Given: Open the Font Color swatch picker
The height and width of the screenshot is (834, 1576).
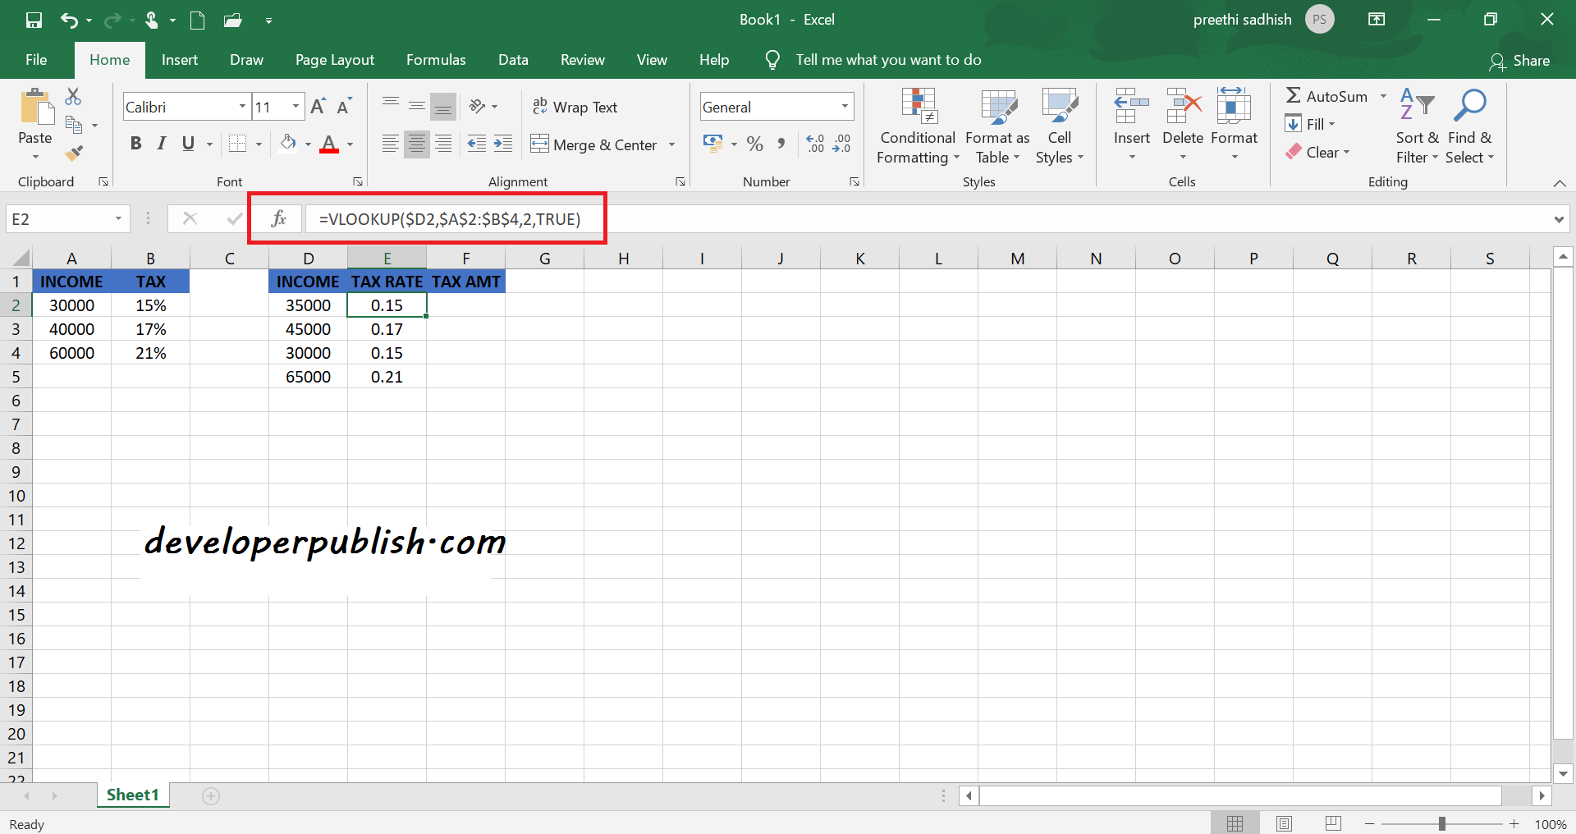Looking at the screenshot, I should [329, 144].
